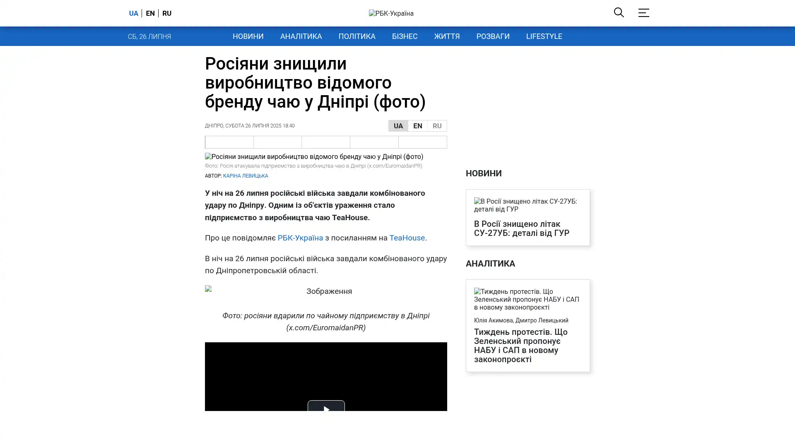Open the search magnifier icon
795x447 pixels.
619,12
